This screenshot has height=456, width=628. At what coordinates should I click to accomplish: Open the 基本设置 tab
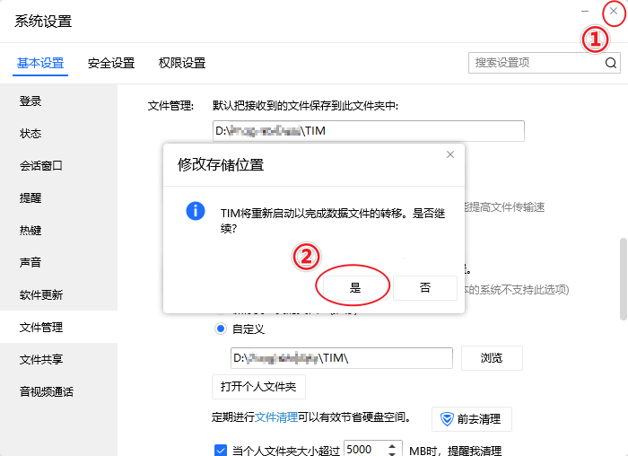(x=40, y=63)
